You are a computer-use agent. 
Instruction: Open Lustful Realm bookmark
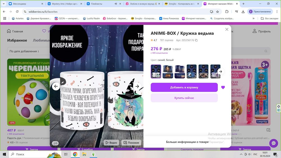pos(91,18)
